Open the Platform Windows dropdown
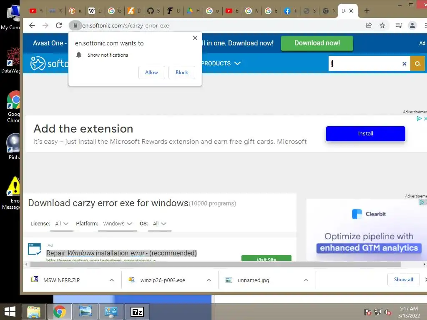This screenshot has width=427, height=320. (118, 224)
